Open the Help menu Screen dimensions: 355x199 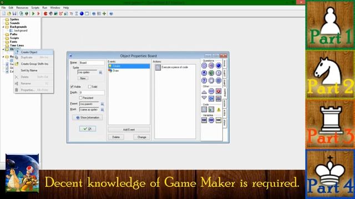coord(66,8)
